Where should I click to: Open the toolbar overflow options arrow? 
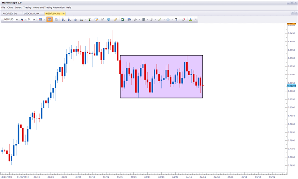196,20
